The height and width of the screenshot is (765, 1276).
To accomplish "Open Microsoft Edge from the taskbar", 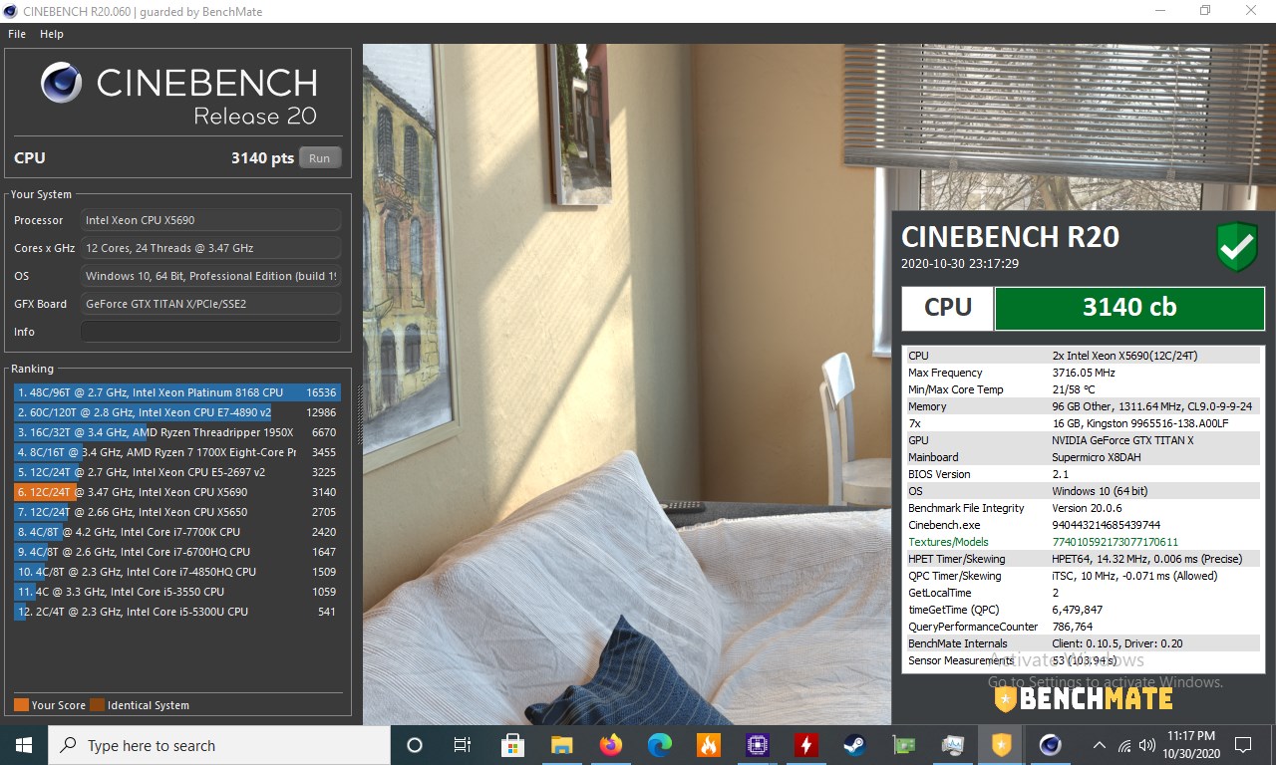I will tap(660, 745).
